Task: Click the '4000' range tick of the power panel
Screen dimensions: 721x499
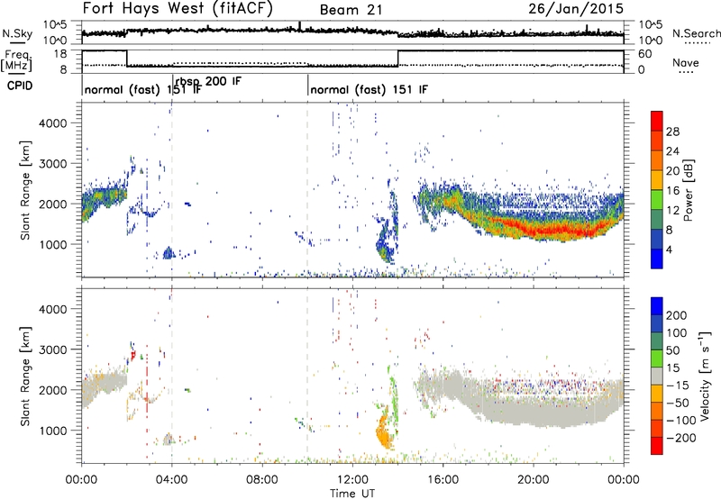Action: pyautogui.click(x=52, y=123)
